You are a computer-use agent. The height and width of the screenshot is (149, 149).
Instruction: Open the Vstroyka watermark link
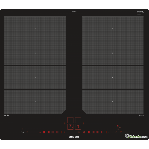pos(136,136)
